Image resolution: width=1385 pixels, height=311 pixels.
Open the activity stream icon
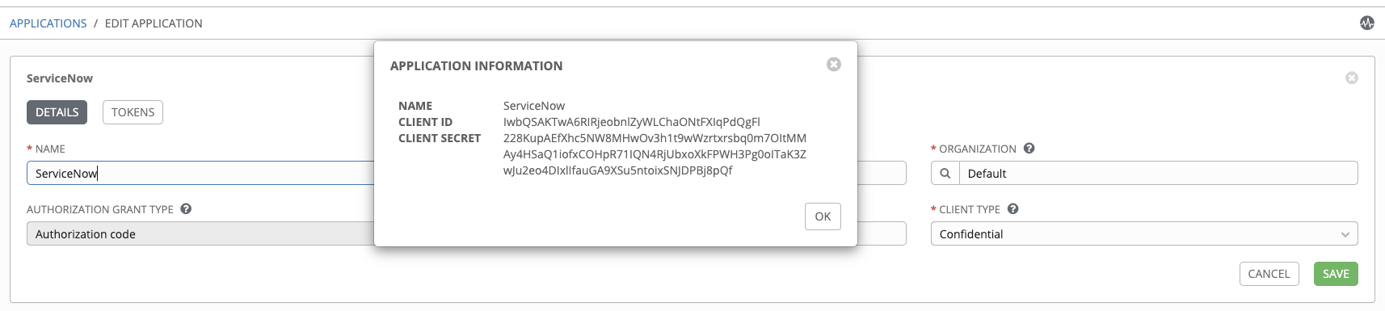click(x=1366, y=23)
